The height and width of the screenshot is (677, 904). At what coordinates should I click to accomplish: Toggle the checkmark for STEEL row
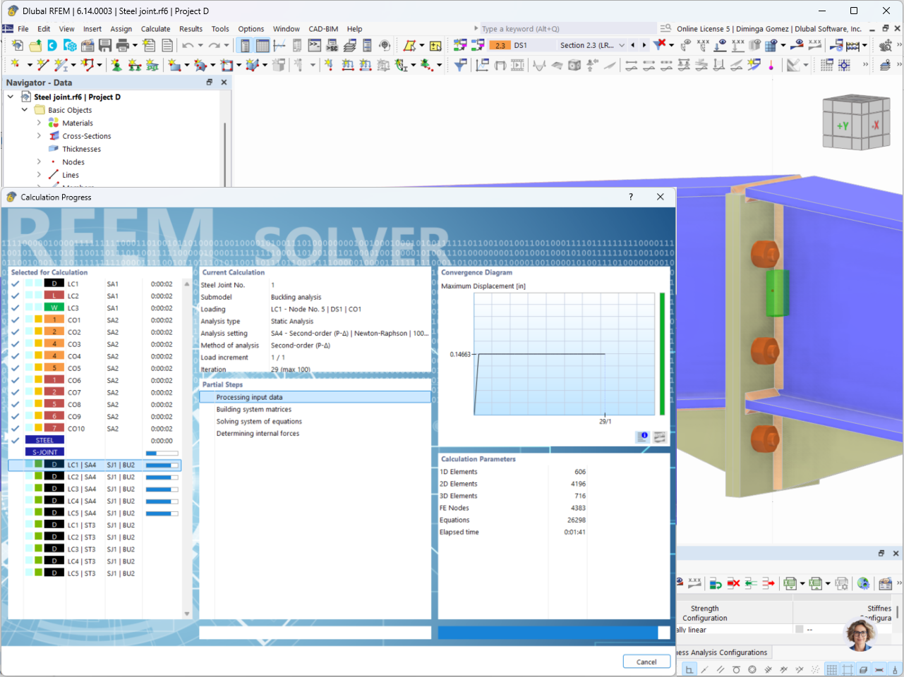point(15,441)
